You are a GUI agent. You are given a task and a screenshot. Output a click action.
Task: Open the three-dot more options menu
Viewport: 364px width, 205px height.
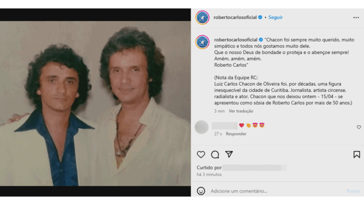356,18
